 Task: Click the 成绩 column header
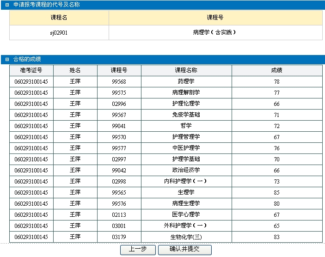coord(276,70)
